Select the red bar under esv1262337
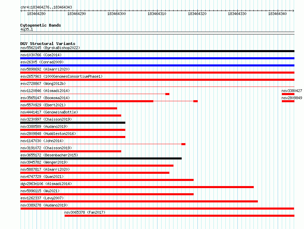The width and height of the screenshot is (304, 229). pyautogui.click(x=139, y=201)
